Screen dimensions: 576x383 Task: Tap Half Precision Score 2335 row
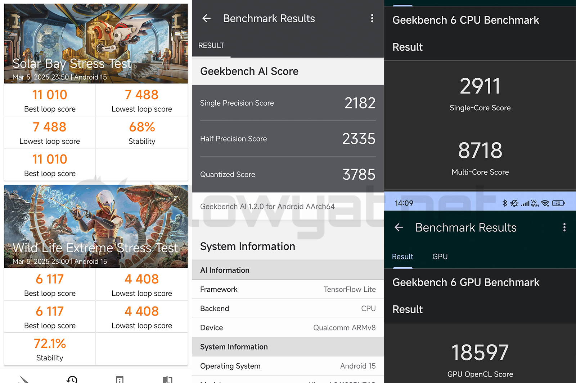pos(288,139)
